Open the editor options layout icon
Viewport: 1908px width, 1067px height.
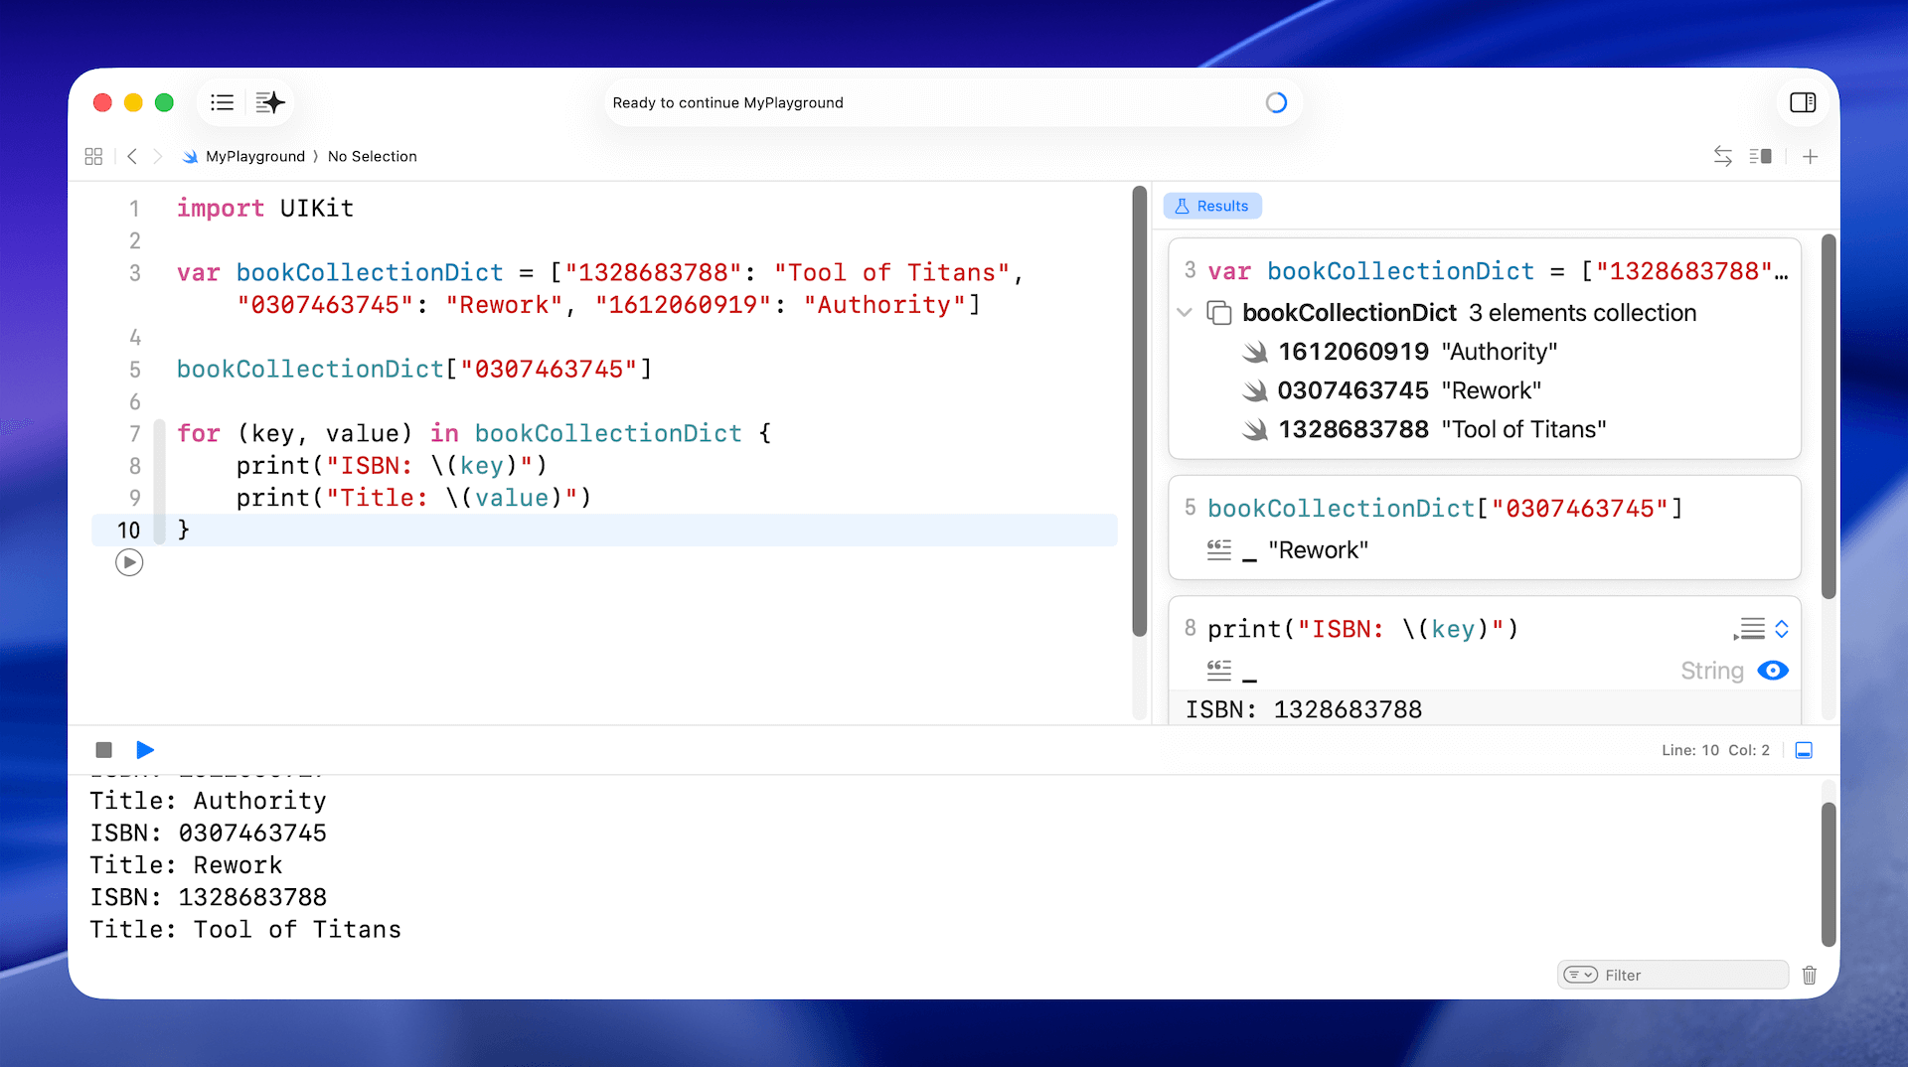1760,156
